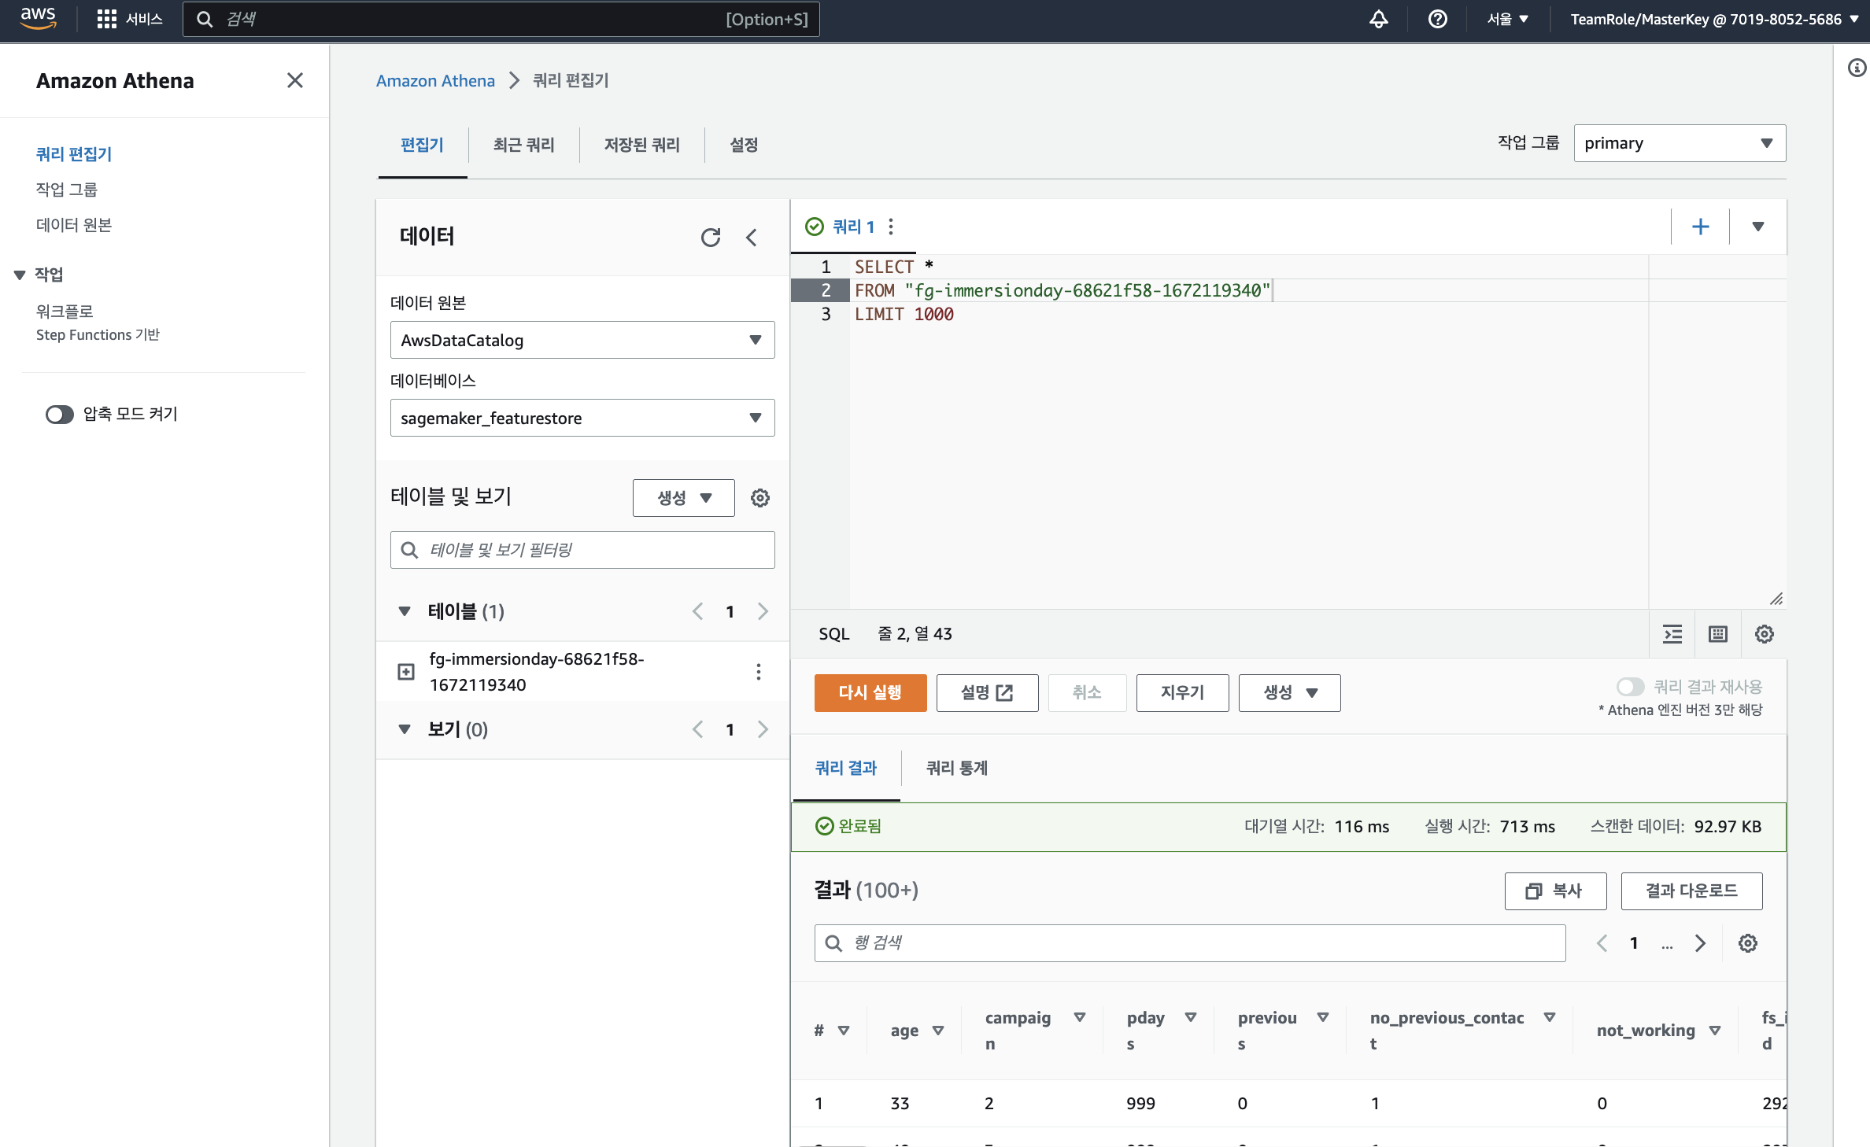Screen dimensions: 1870x1147
Task: Refresh the 데이터 panel
Action: 710,237
